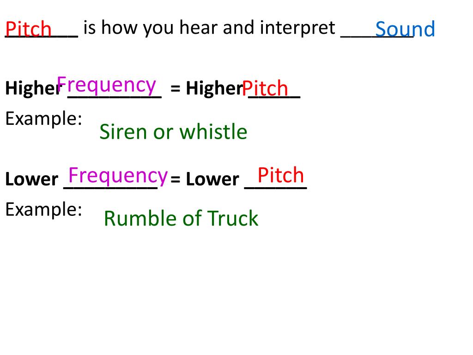
Task: Click the blue word Sound
Action: coord(405,29)
